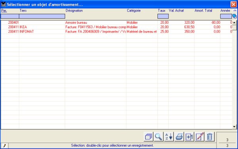This screenshot has height=149, width=238.
Task: Click the scrollbar up arrow
Action: point(234,23)
